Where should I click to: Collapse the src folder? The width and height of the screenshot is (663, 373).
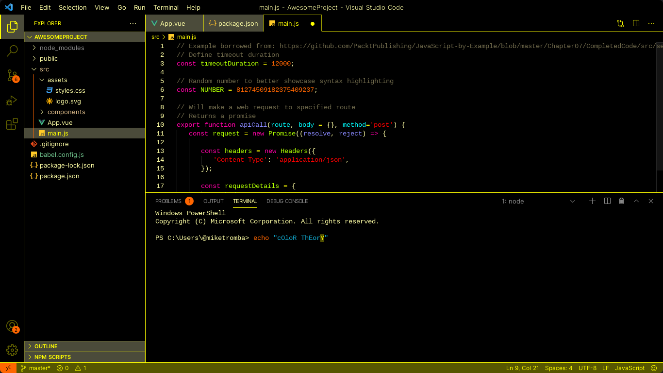[84, 69]
